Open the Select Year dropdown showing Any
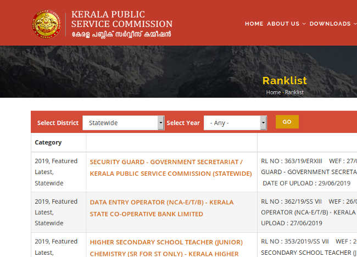Image resolution: width=357 pixels, height=257 pixels. tap(235, 122)
